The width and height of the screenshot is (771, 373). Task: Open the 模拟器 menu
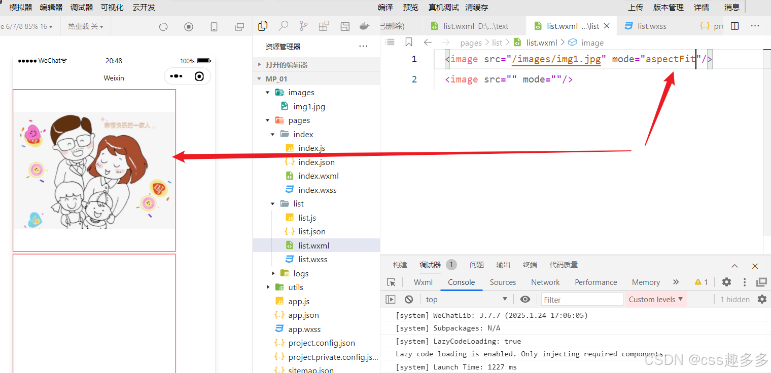point(21,7)
